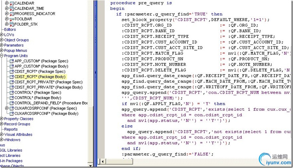Select the Program Units tree node

16,56
